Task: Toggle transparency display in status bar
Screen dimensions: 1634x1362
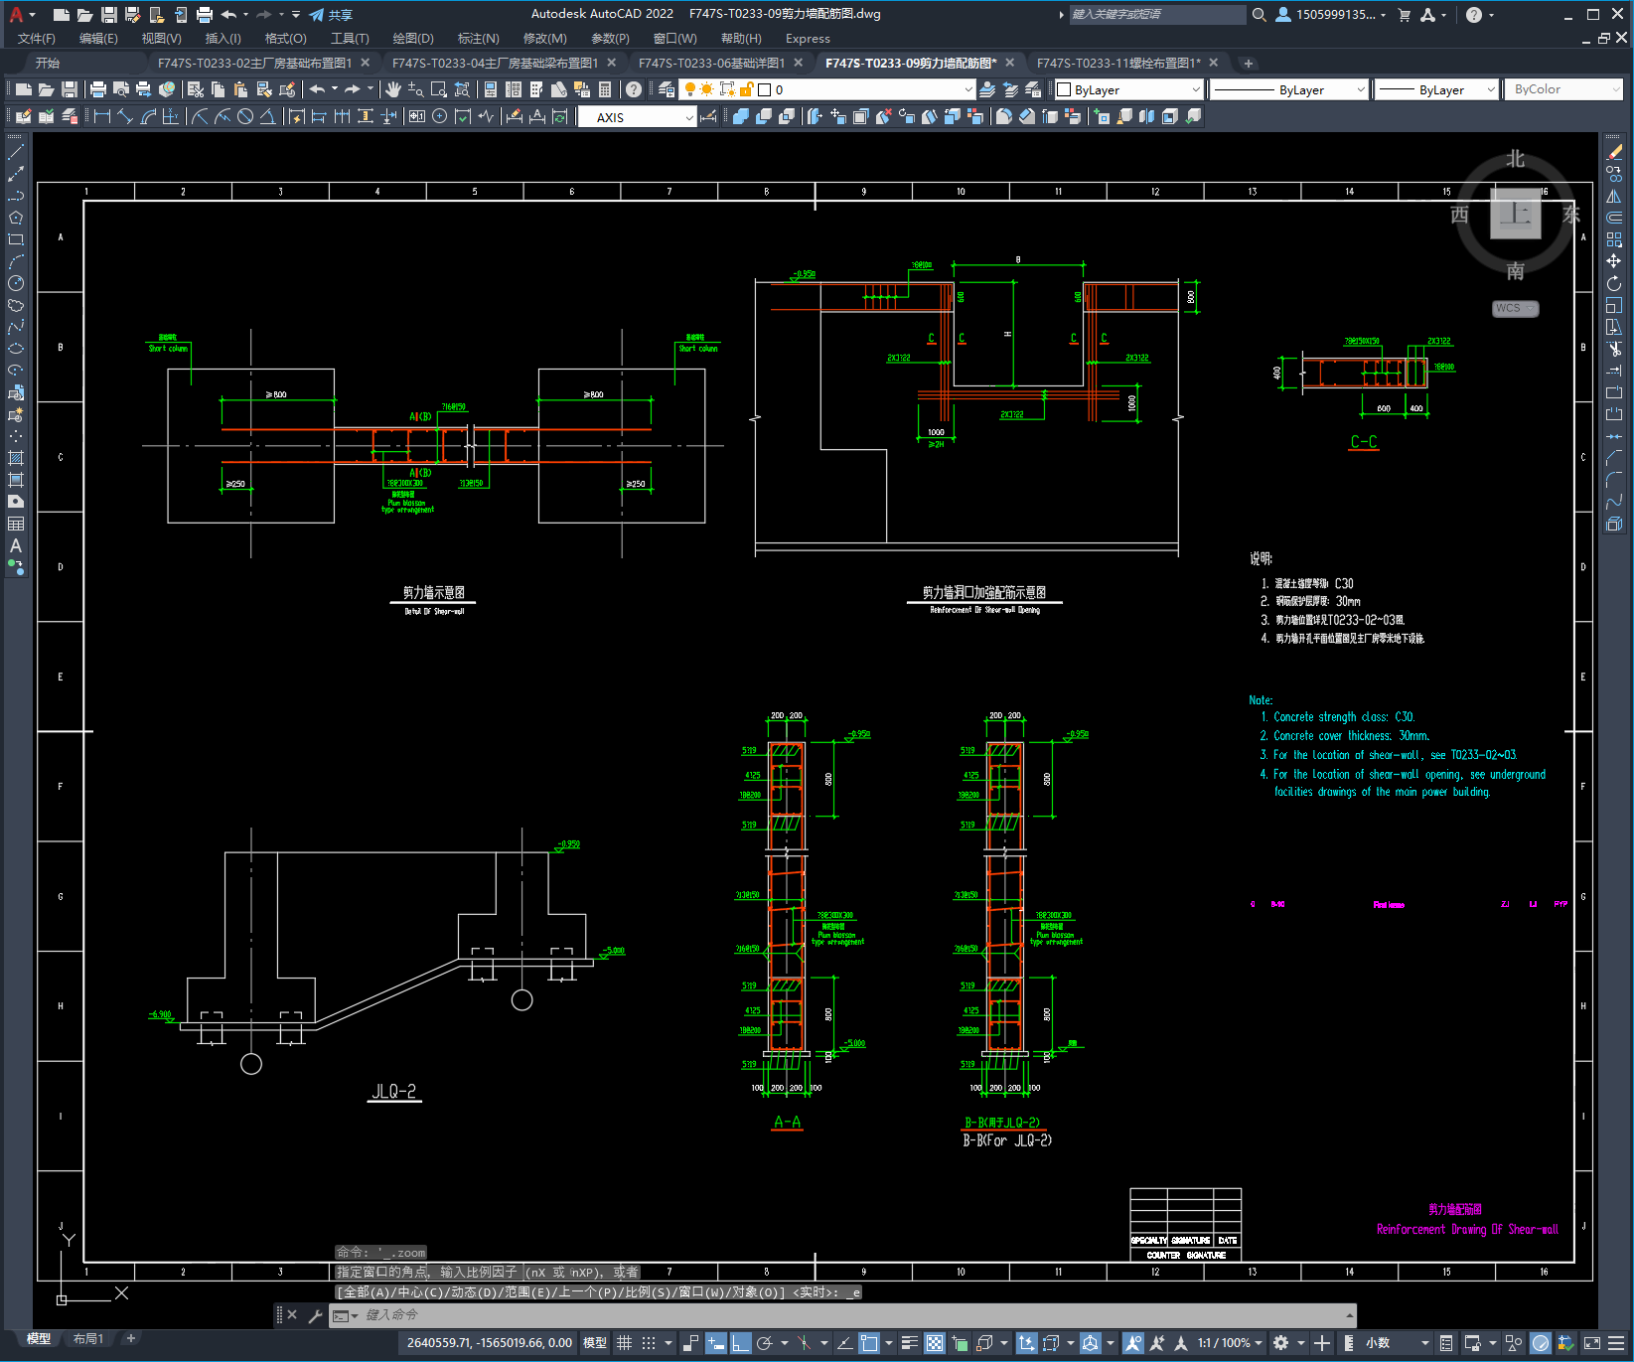Action: point(935,1343)
